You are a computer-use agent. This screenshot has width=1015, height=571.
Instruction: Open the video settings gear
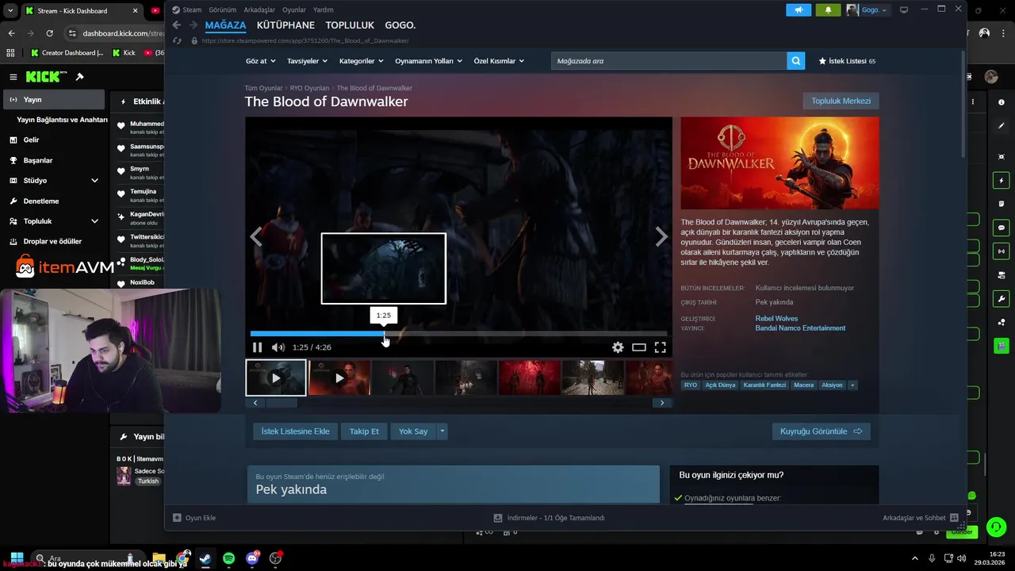(618, 347)
